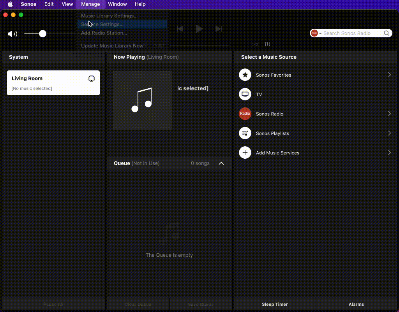The width and height of the screenshot is (399, 312).
Task: Click the red Sonos Radio icon
Action: (x=245, y=114)
